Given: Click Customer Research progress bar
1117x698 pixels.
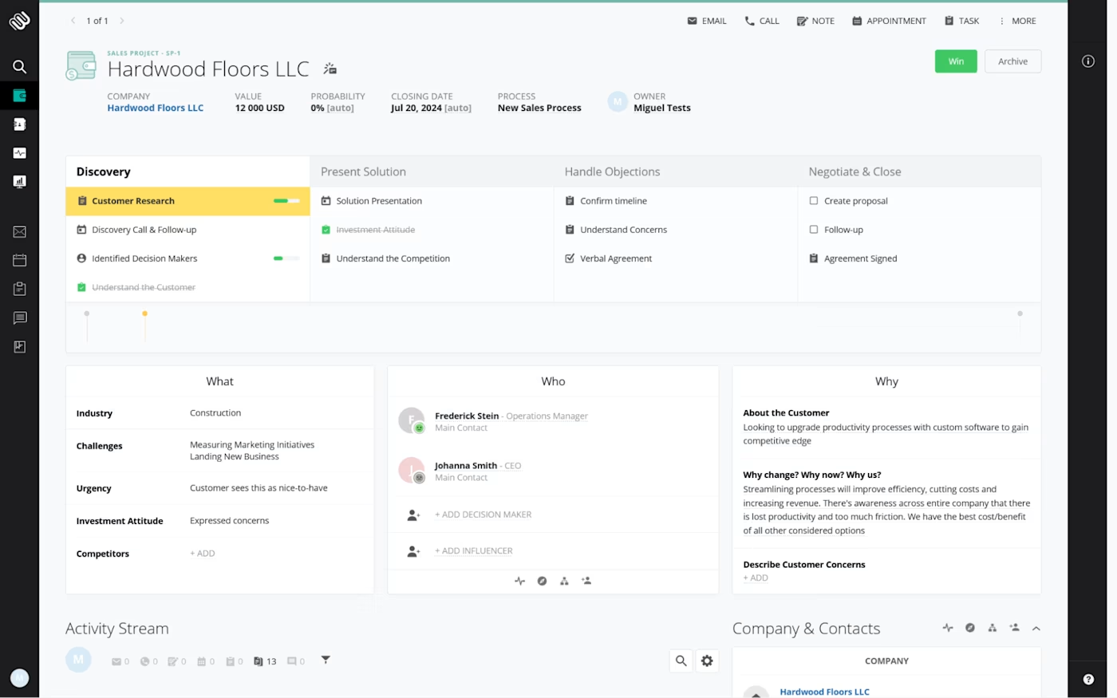Looking at the screenshot, I should tap(286, 201).
